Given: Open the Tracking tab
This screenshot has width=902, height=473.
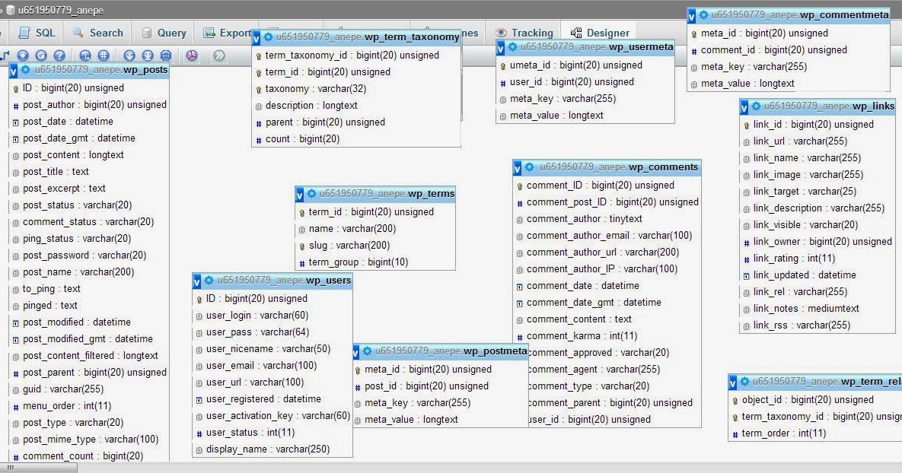Looking at the screenshot, I should [x=531, y=32].
